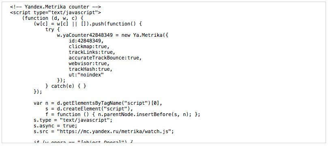The image size is (328, 146).
Task: Click the Yandex.Metrika counter comment line
Action: pyautogui.click(x=56, y=7)
